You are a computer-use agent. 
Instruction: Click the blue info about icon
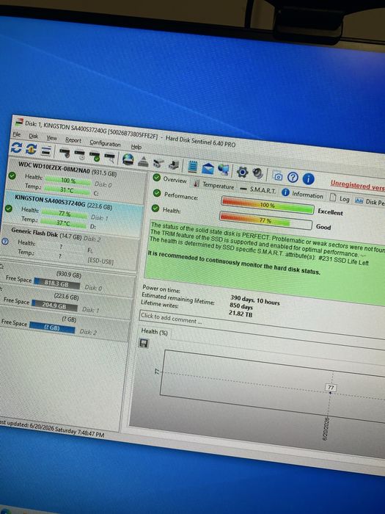coord(309,179)
